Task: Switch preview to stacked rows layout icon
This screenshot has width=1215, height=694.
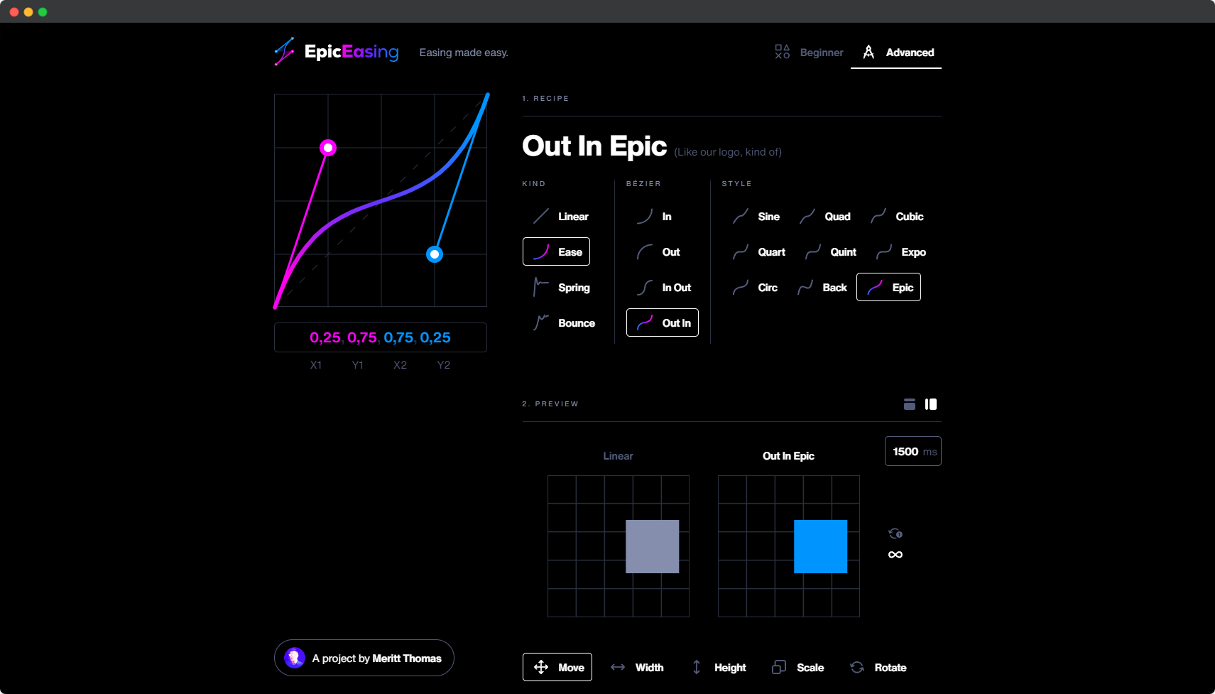Action: [910, 404]
